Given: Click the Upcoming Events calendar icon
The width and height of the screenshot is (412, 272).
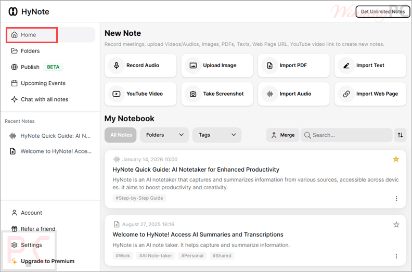Looking at the screenshot, I should (x=14, y=83).
